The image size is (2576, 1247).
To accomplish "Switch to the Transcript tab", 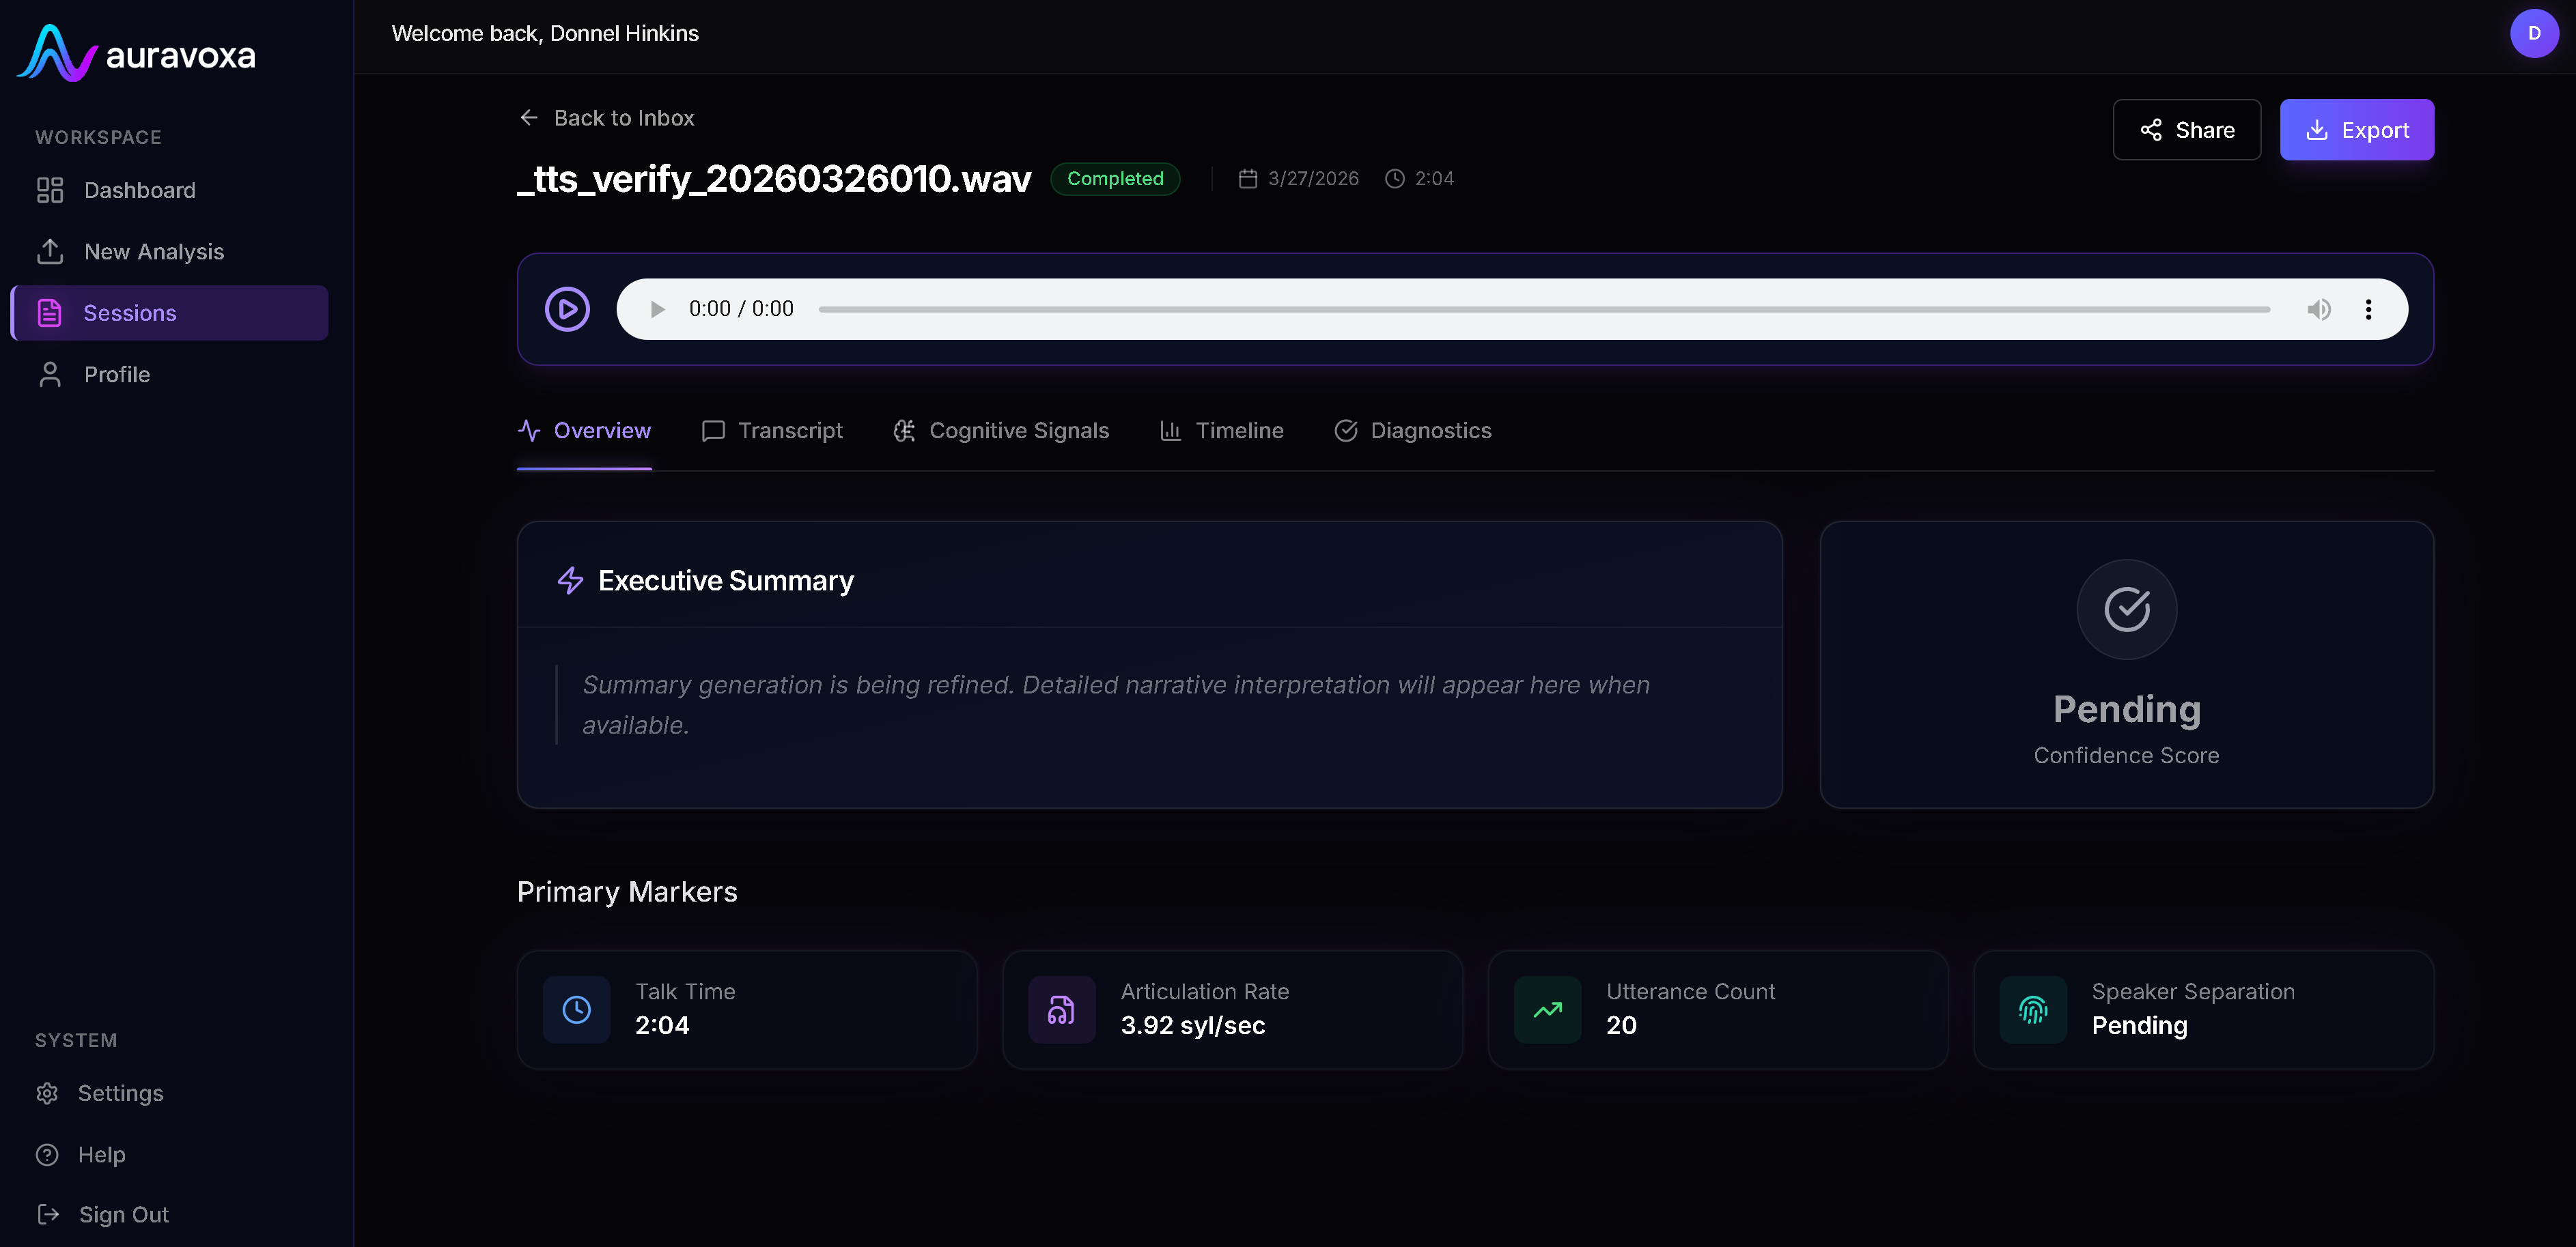I will click(772, 431).
